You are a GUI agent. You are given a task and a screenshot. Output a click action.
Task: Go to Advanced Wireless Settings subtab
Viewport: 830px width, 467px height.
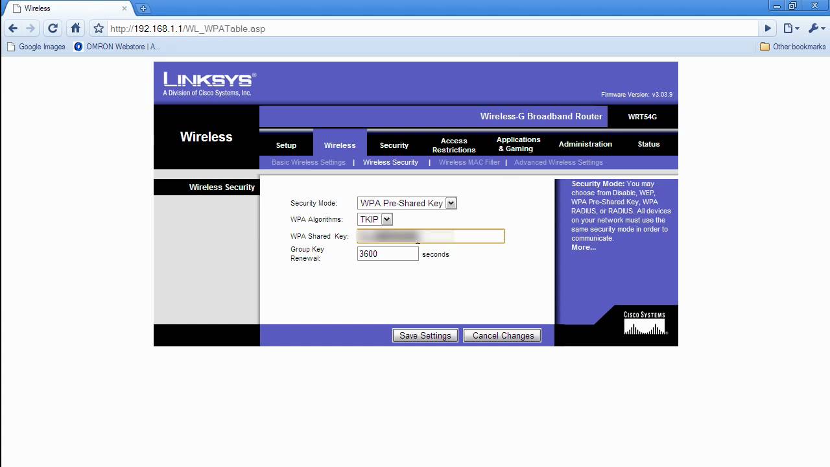click(x=558, y=162)
